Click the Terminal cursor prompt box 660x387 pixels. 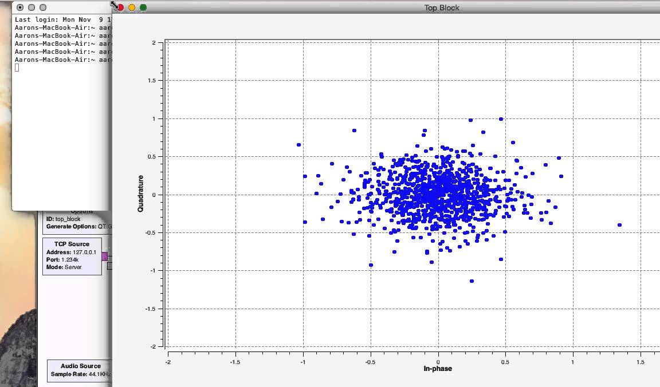click(x=17, y=68)
